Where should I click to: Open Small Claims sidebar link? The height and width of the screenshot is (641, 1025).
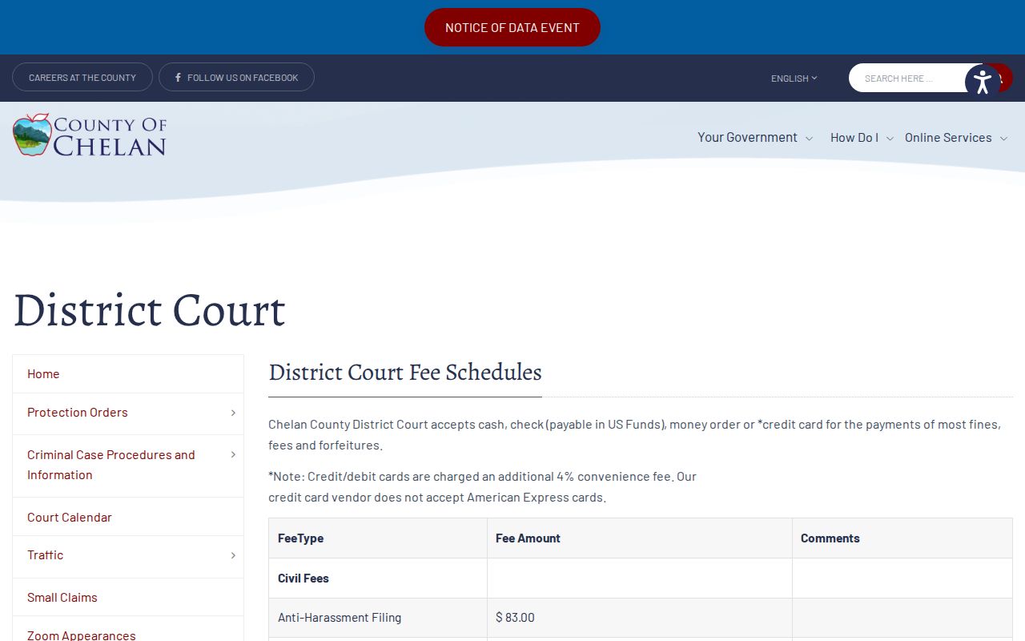[128, 597]
